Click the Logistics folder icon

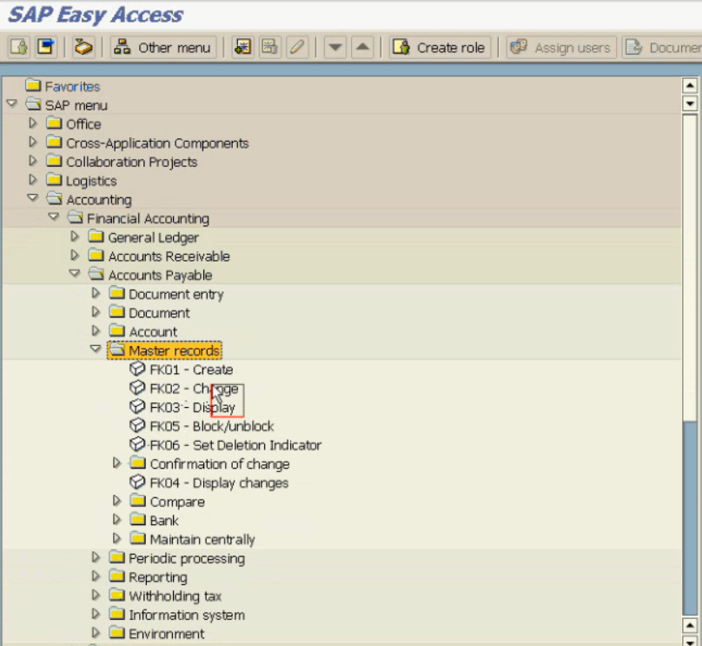tap(54, 180)
